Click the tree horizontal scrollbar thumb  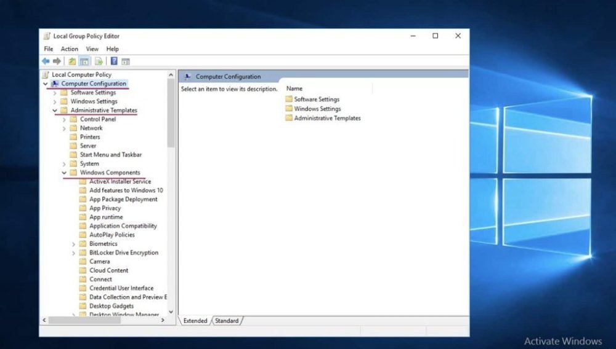[x=84, y=320]
